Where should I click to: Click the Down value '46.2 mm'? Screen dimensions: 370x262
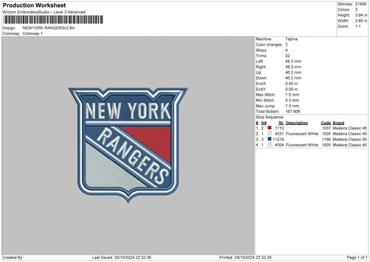coord(294,78)
